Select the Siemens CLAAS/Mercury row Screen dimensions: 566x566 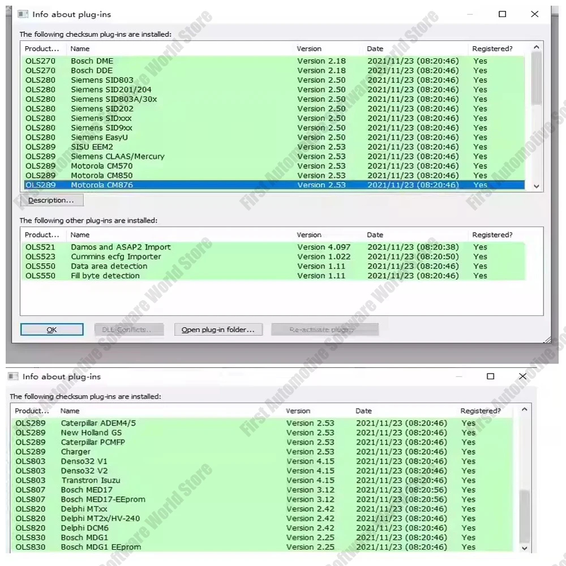(x=275, y=157)
